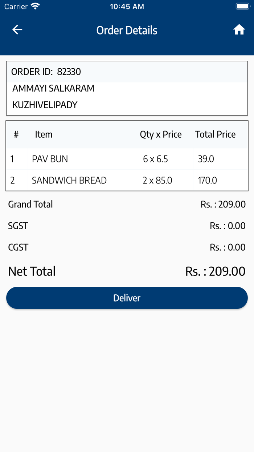Tap the Total Price column header
Screen dimensions: 254x452
click(x=215, y=134)
